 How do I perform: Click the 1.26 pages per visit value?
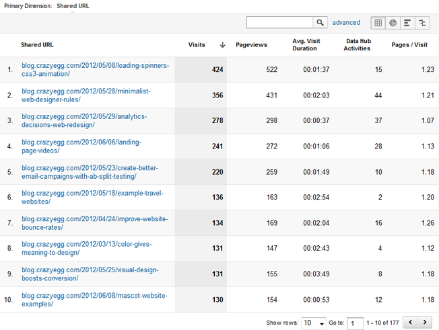[x=428, y=223]
